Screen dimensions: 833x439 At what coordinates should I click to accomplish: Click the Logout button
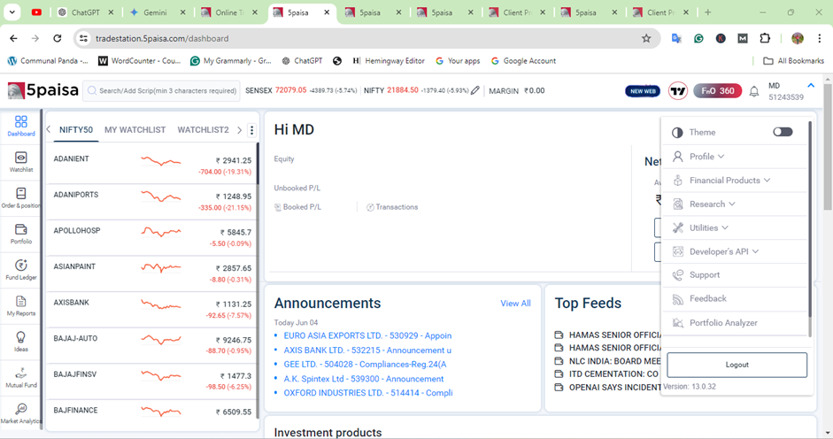(x=737, y=365)
